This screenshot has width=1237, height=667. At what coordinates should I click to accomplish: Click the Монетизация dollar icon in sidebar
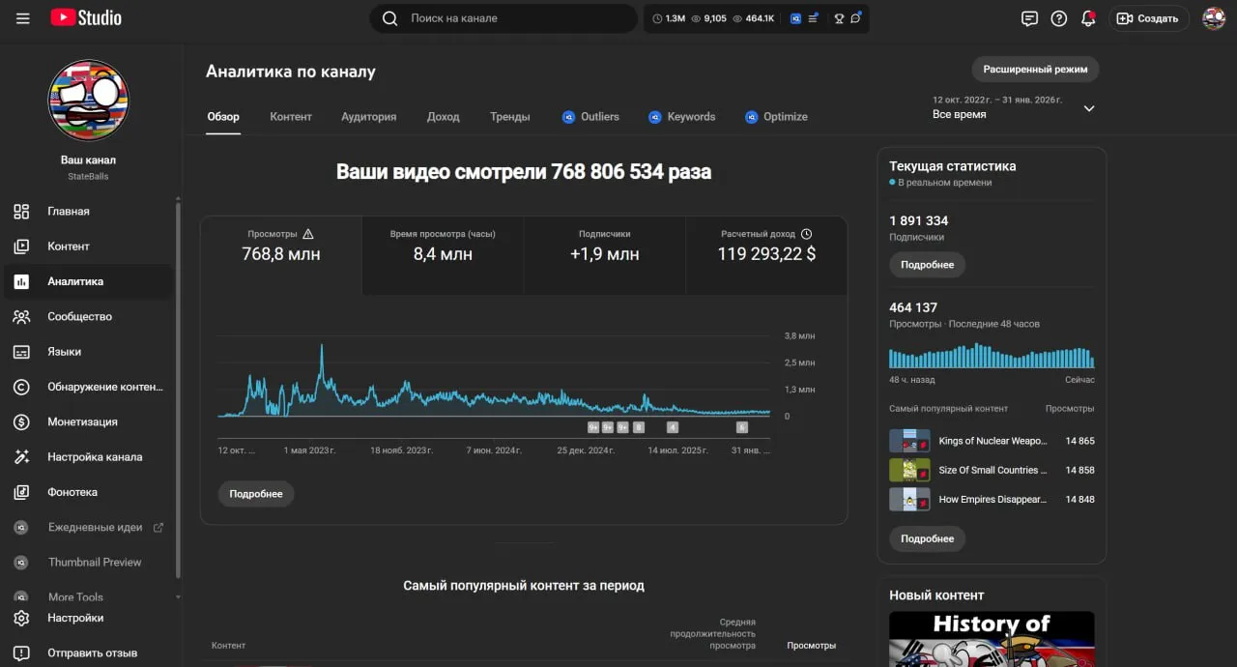(21, 421)
